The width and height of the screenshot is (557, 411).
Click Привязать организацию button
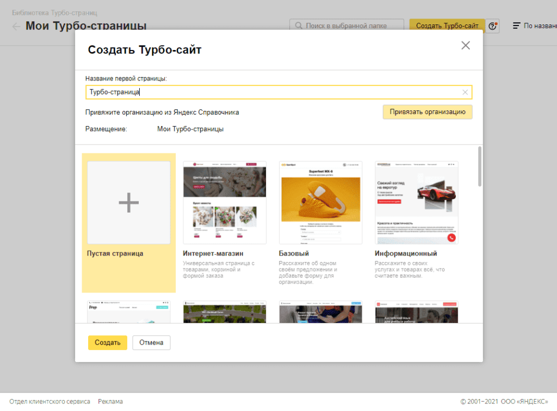[428, 112]
